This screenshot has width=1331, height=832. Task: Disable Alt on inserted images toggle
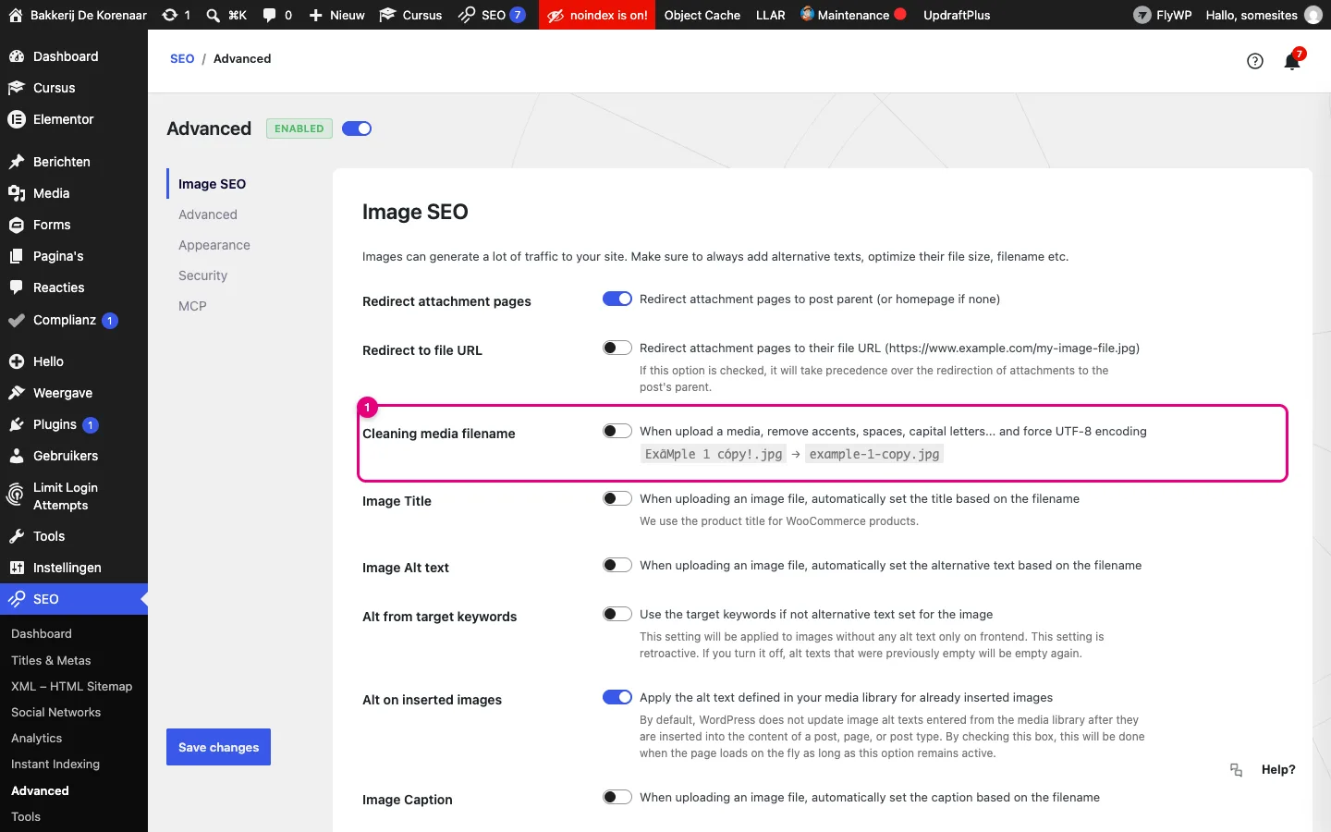617,697
